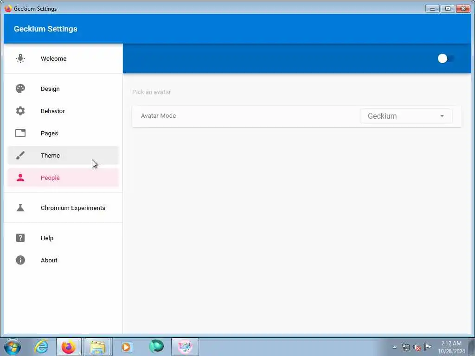Open the Behavior settings
Screen dimensions: 475x356
[x=63, y=111]
